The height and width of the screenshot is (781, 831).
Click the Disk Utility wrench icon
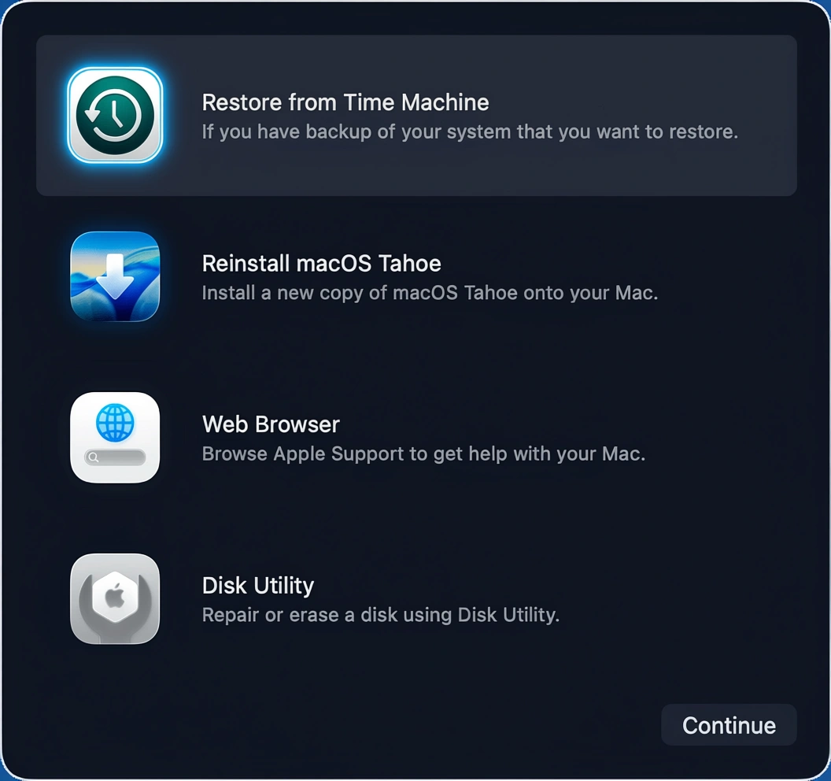115,598
